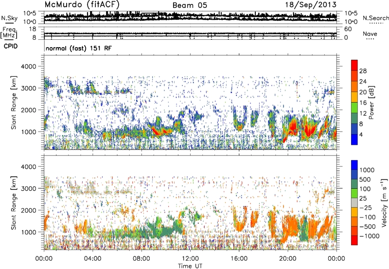389x269 pixels.
Task: Select the Slant Range [km] label of power panel
Action: [14, 102]
